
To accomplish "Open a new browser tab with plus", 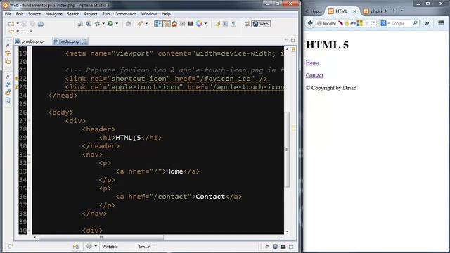I will 394,11.
